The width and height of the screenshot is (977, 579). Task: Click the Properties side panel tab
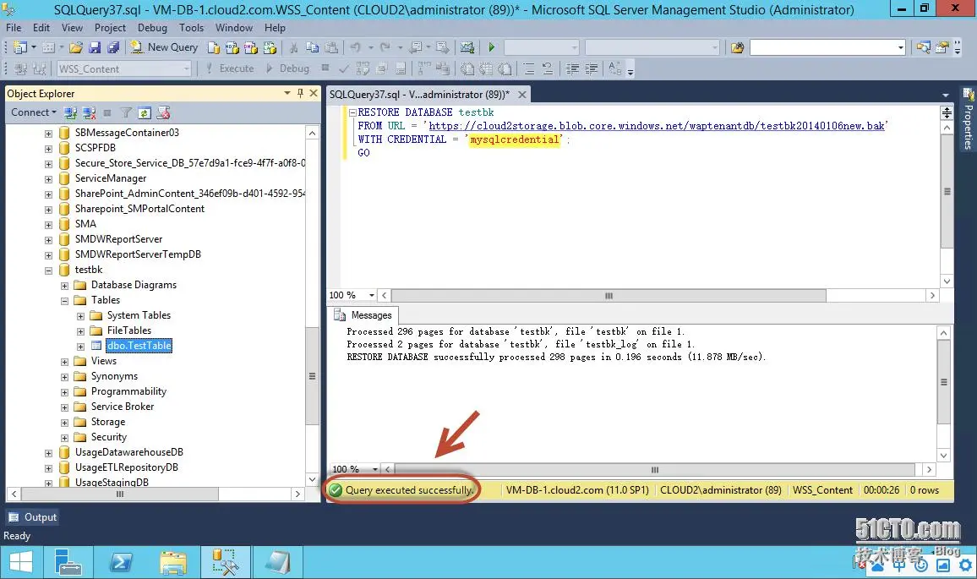coord(969,119)
